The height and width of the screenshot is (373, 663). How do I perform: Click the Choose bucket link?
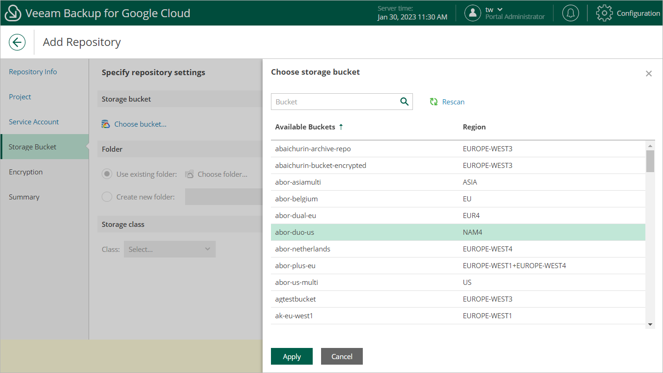(140, 124)
